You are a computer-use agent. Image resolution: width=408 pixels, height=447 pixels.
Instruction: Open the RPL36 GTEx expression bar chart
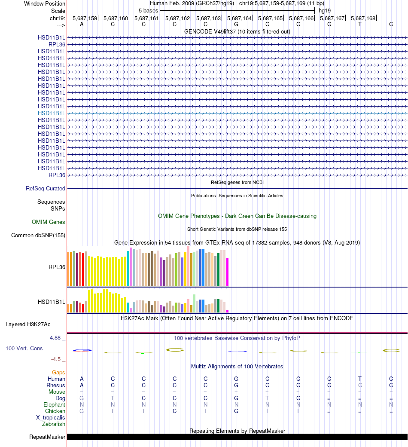point(148,266)
